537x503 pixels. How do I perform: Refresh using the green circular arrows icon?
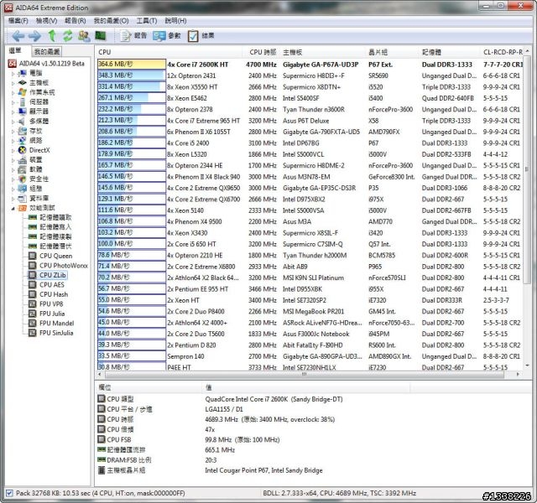click(x=68, y=35)
